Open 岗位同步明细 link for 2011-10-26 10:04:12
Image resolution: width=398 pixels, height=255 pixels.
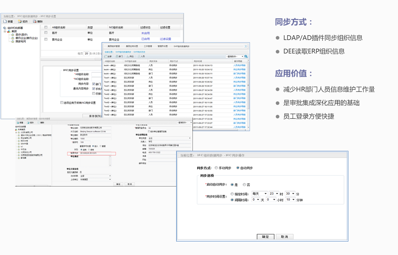point(239,69)
